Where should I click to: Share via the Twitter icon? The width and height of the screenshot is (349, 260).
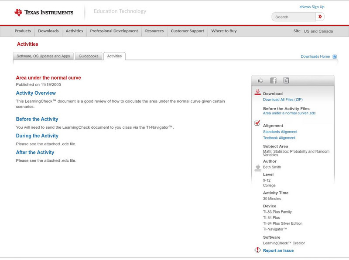click(x=286, y=80)
